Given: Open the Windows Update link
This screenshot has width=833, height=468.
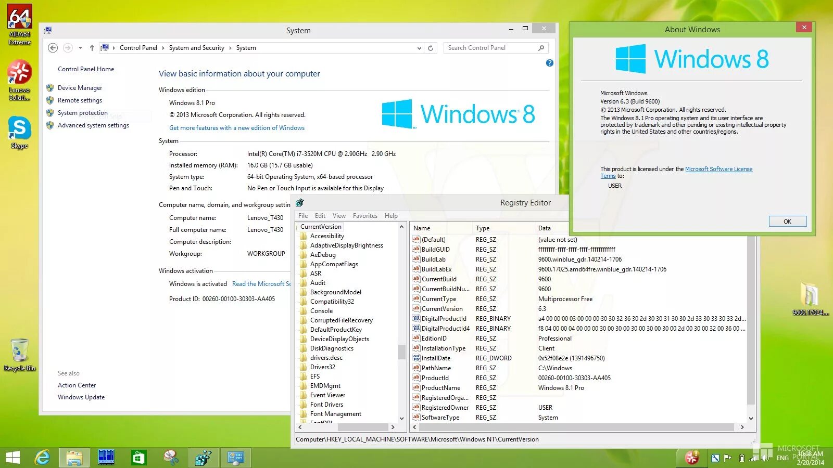Looking at the screenshot, I should coord(81,397).
